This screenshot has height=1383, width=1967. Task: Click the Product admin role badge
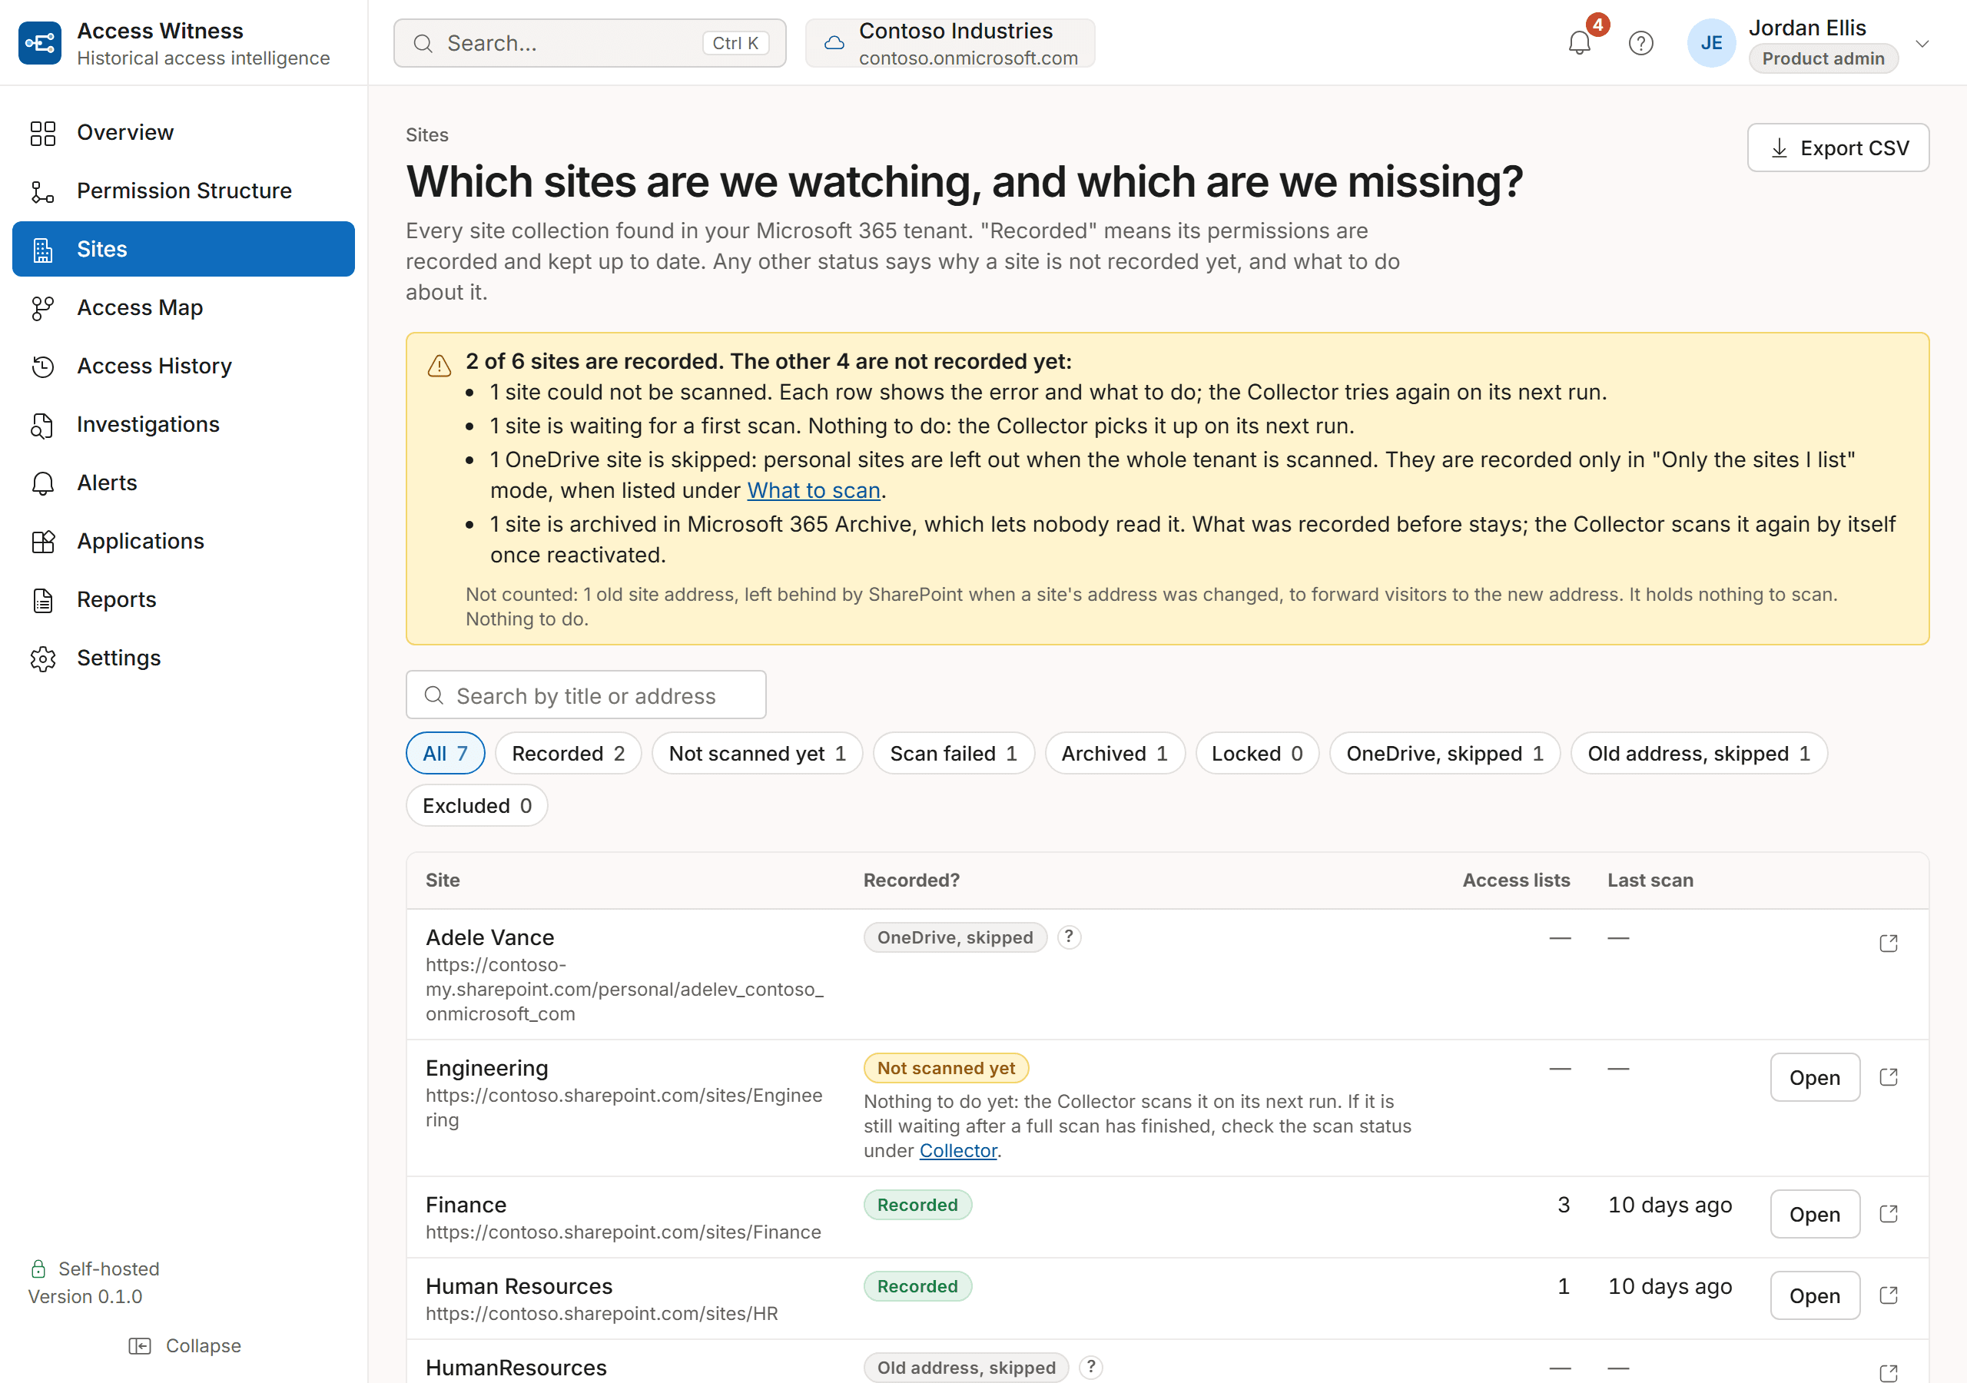tap(1823, 58)
